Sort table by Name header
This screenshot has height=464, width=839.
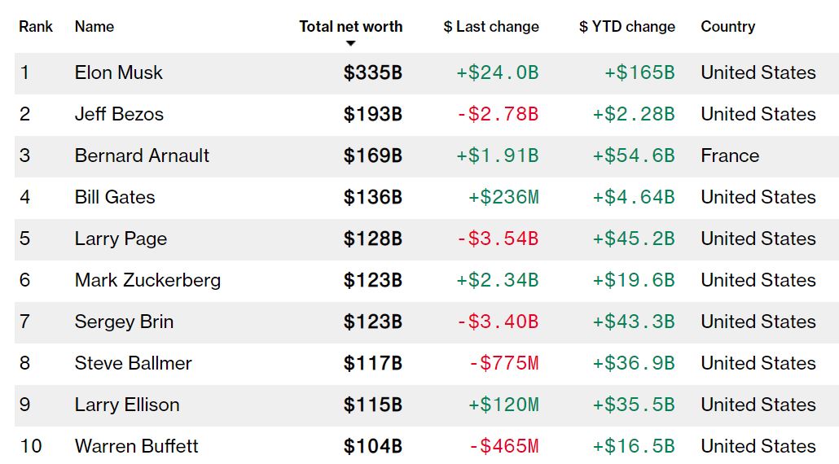tap(94, 26)
